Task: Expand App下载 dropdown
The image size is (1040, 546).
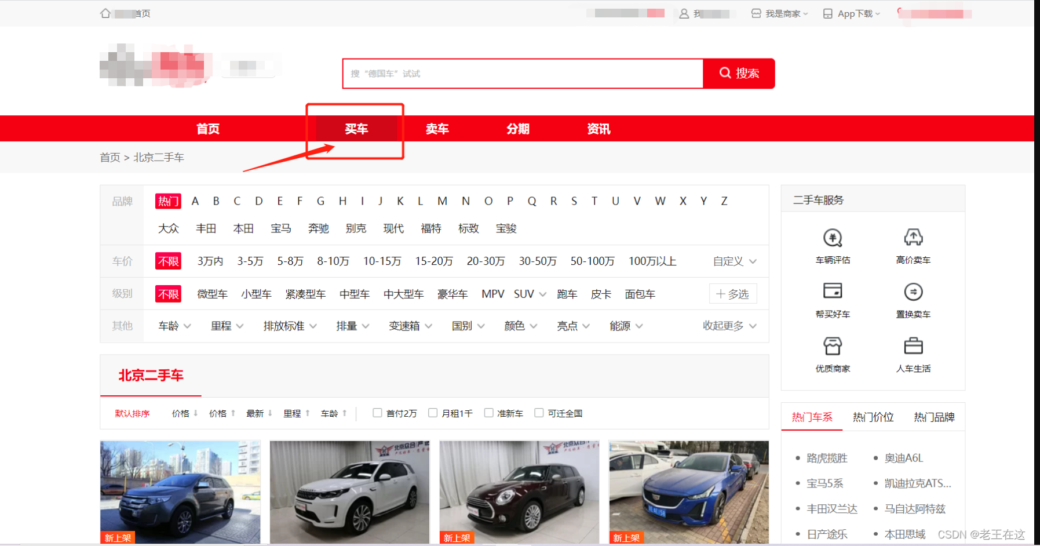Action: point(878,14)
